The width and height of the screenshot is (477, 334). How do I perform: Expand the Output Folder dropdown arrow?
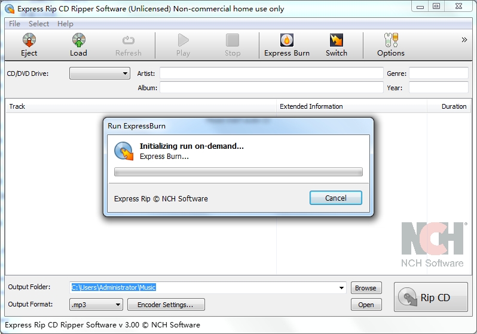point(341,287)
